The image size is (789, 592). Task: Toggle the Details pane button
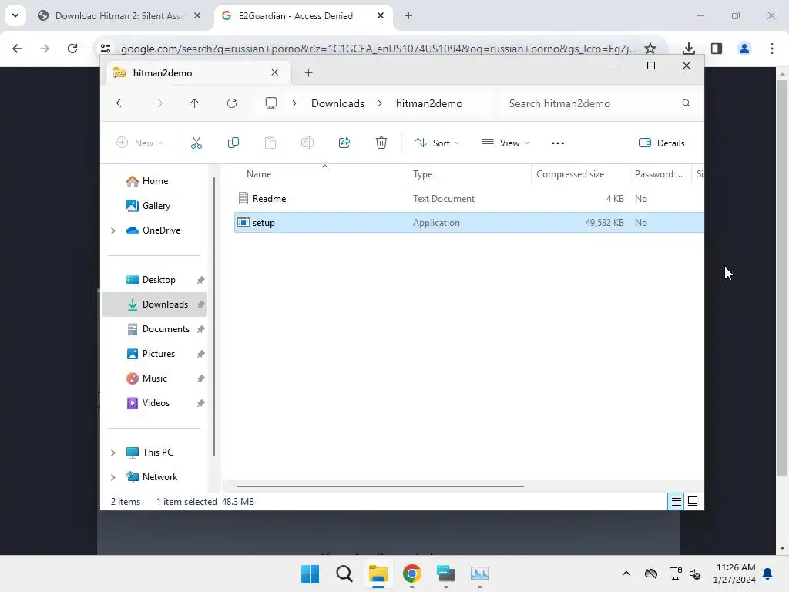[x=661, y=143]
